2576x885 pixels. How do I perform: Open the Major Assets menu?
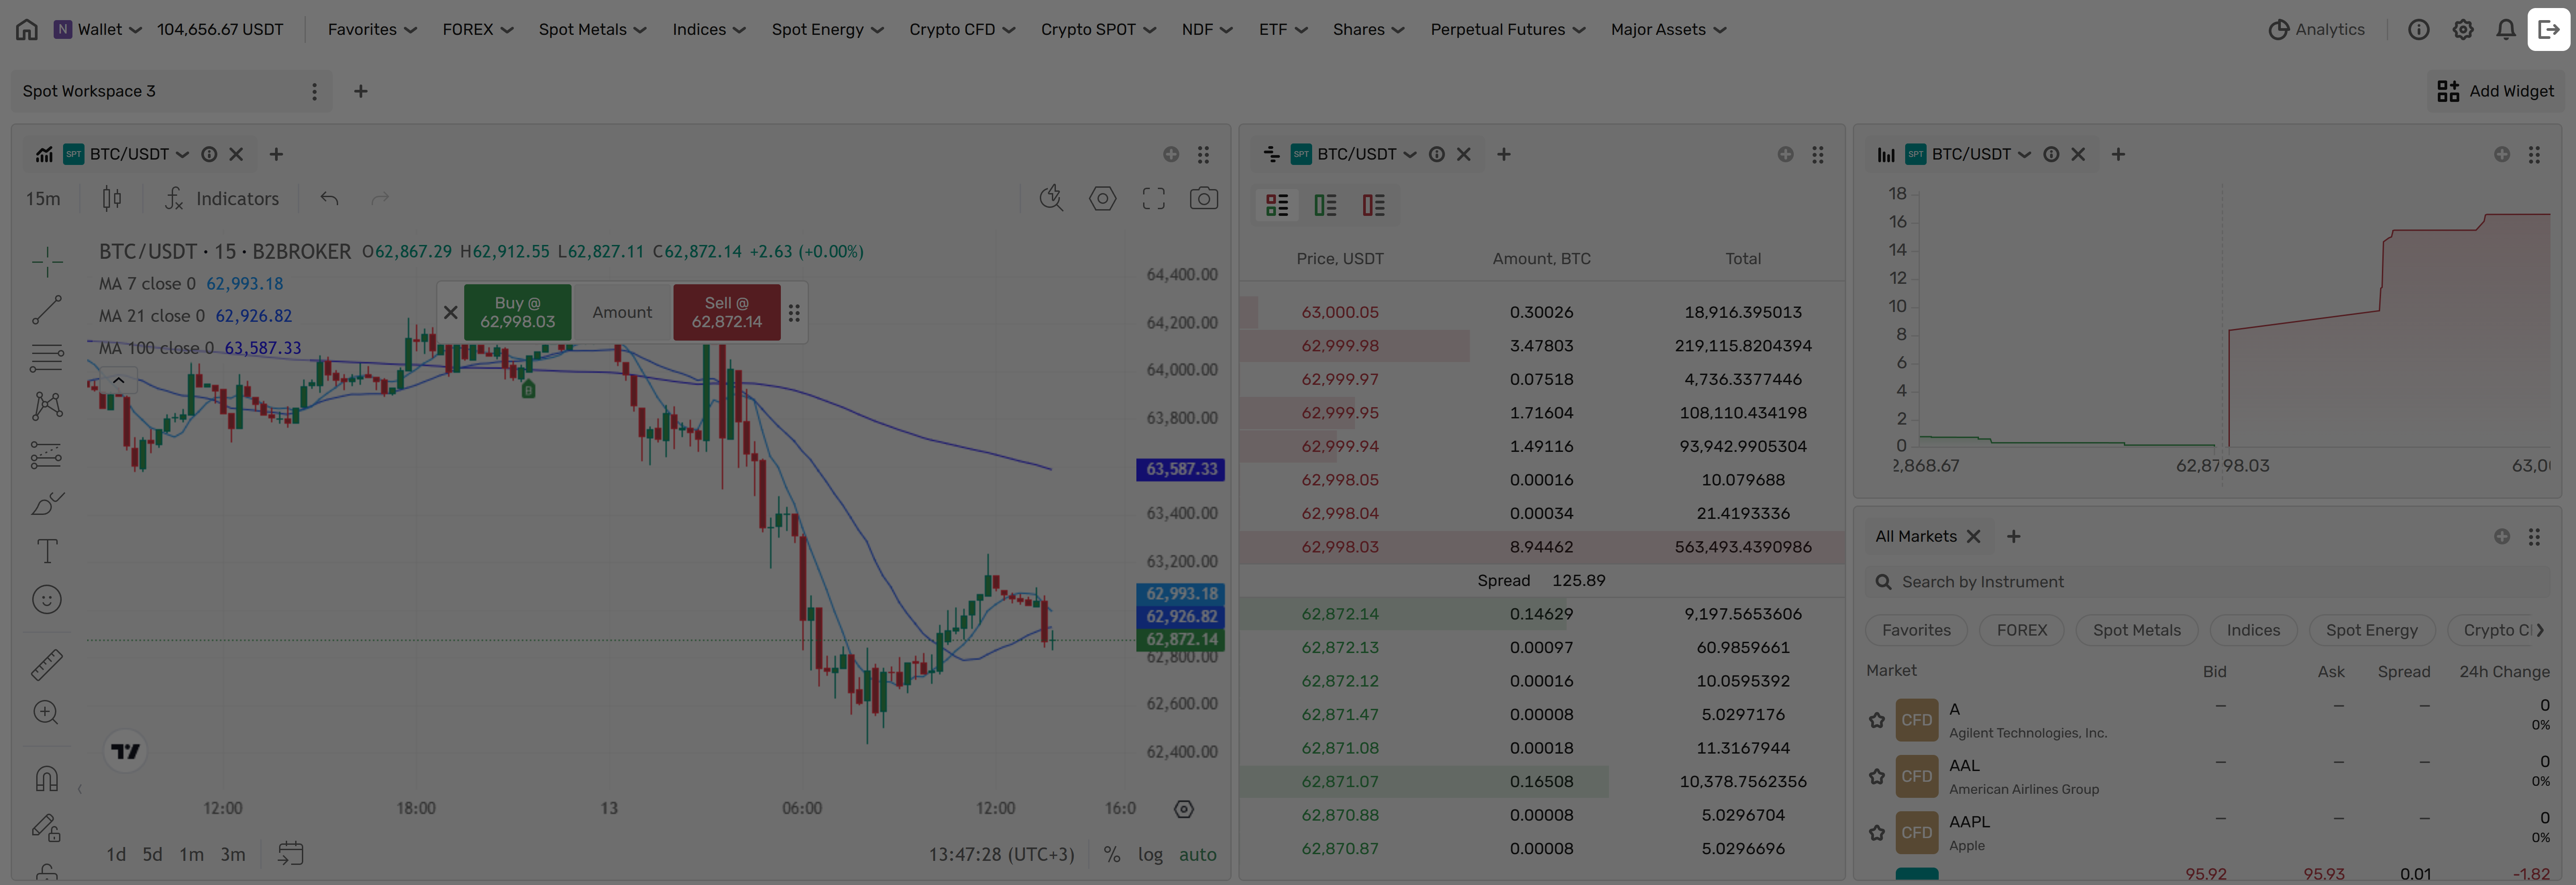(x=1668, y=30)
